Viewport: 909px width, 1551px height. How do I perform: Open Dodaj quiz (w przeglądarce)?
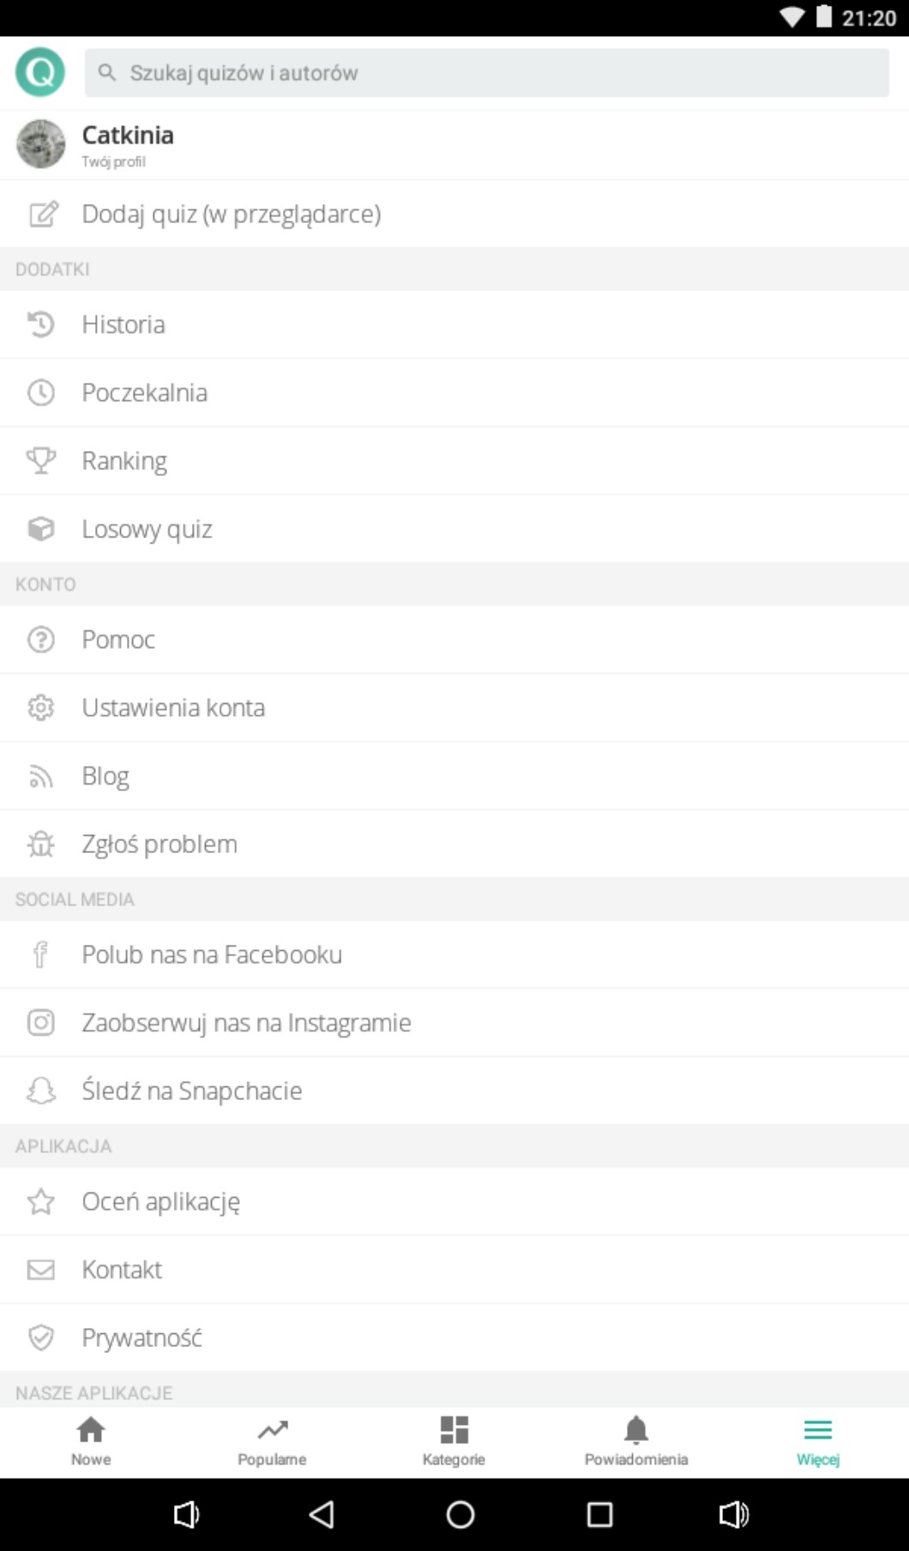pyautogui.click(x=232, y=213)
